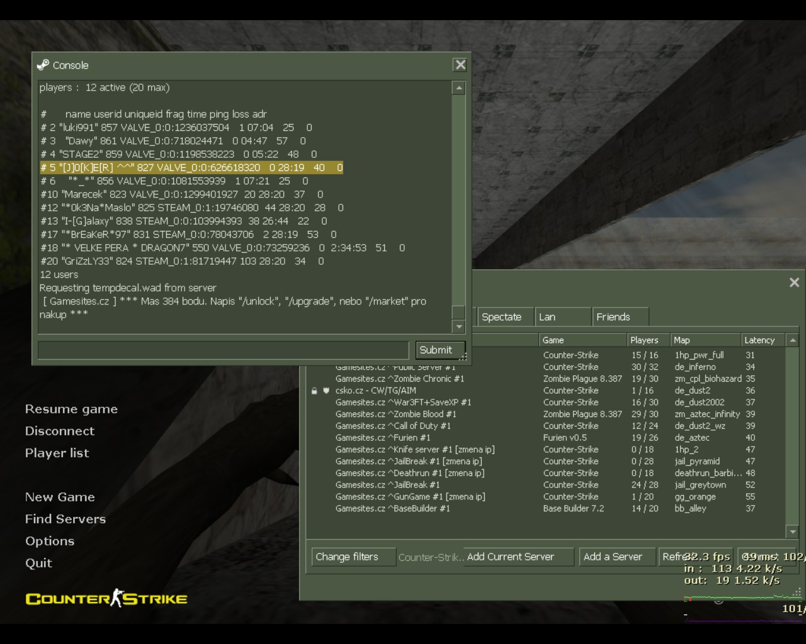Image resolution: width=806 pixels, height=644 pixels.
Task: Select Gamesites.cz ^JailBreak #1 [zmena ip] row
Action: click(x=545, y=461)
